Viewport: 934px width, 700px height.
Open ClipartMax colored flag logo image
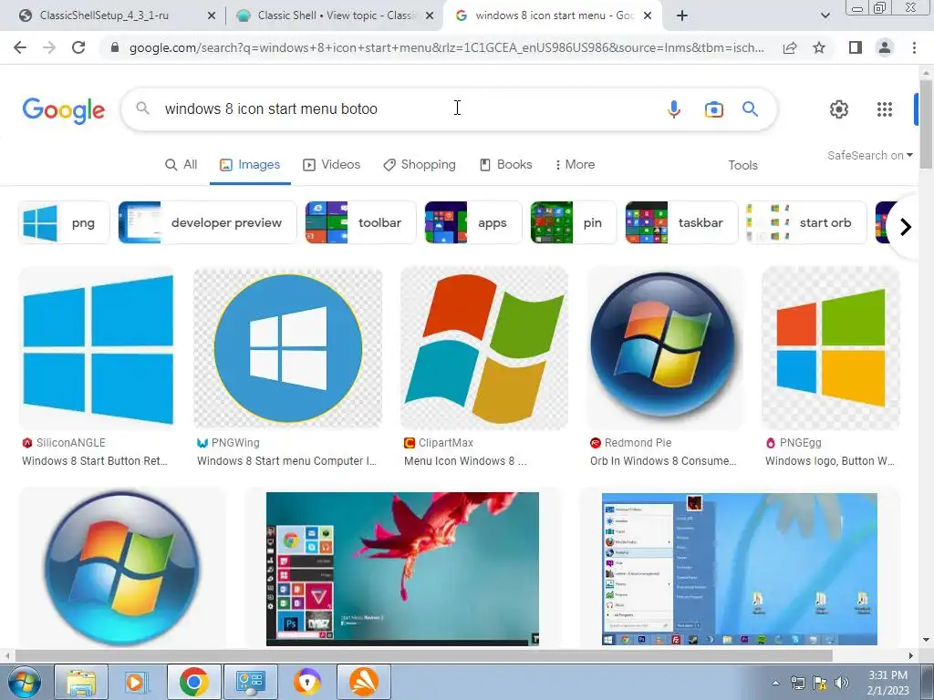click(484, 348)
